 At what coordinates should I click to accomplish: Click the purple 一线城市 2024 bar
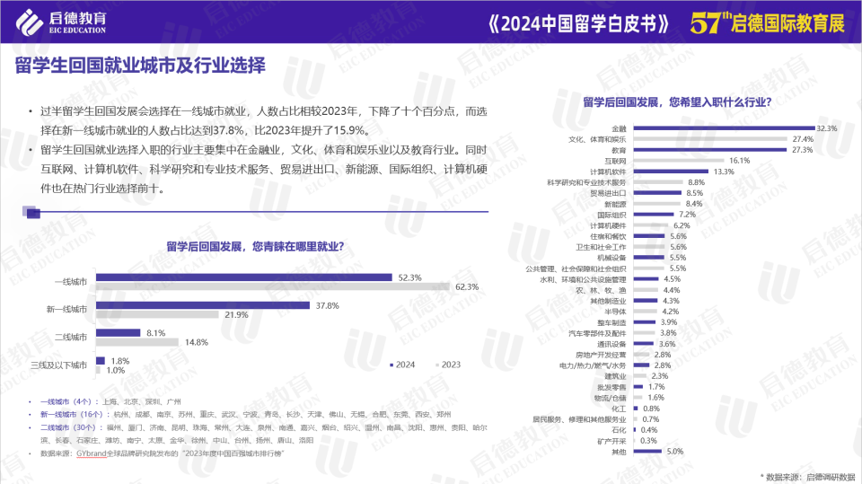pyautogui.click(x=244, y=277)
